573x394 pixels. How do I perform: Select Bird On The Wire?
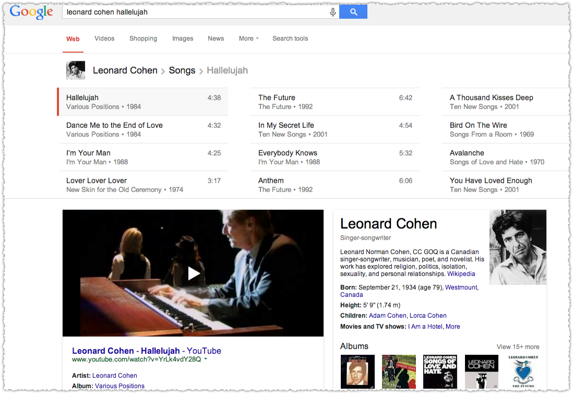tap(506, 130)
